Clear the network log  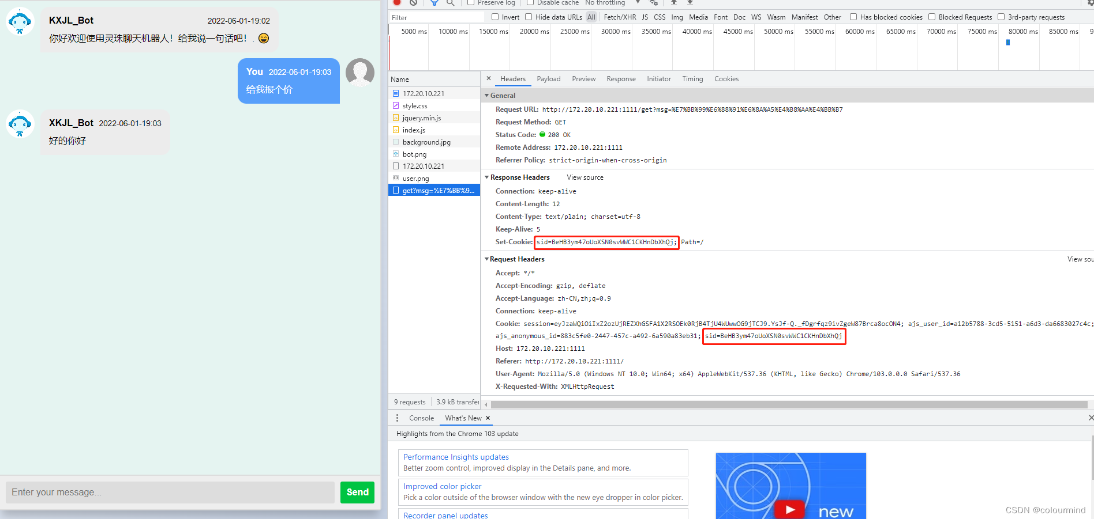coord(413,2)
